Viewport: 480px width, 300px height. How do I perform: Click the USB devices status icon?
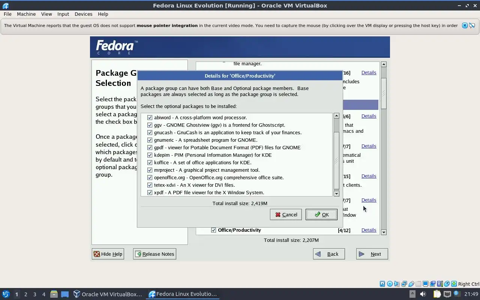pos(411,284)
